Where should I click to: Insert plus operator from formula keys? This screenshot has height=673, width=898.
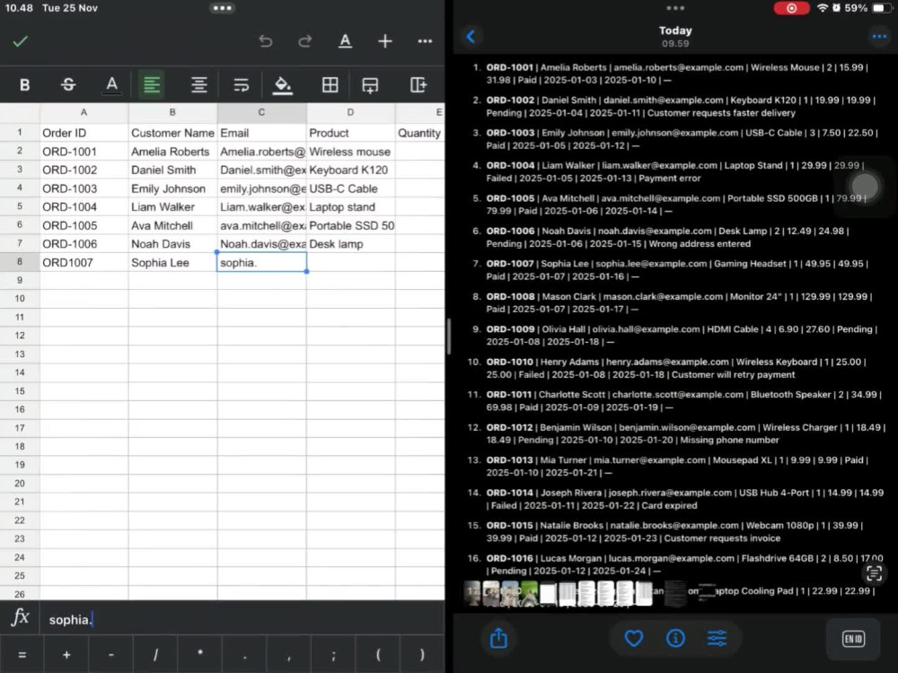[66, 655]
